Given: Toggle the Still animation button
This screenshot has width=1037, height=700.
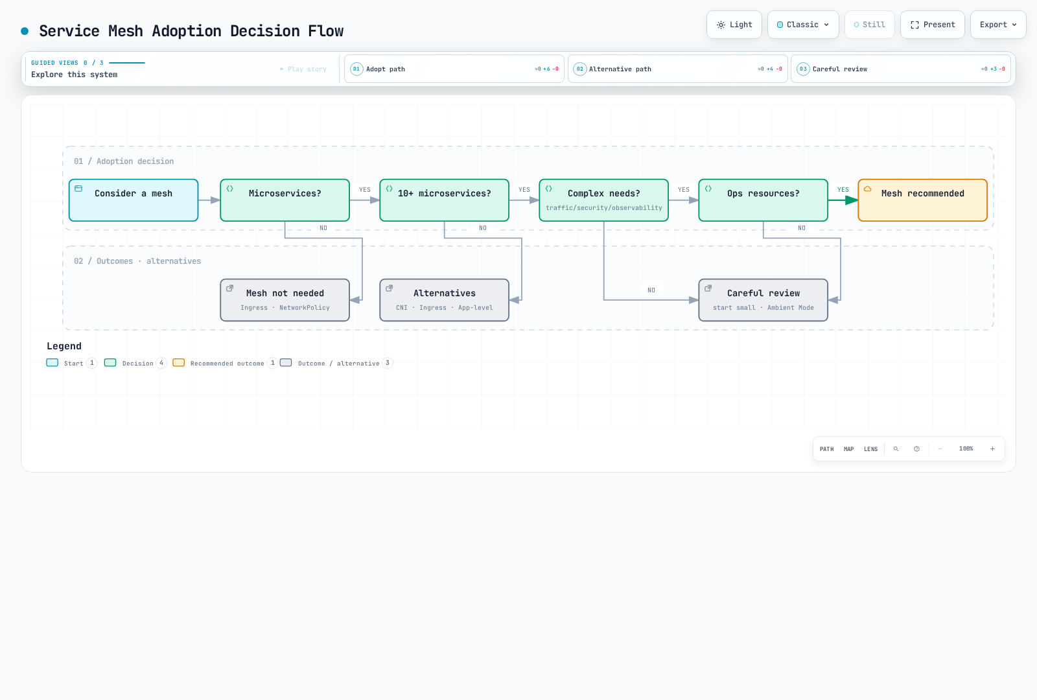Looking at the screenshot, I should [x=870, y=25].
